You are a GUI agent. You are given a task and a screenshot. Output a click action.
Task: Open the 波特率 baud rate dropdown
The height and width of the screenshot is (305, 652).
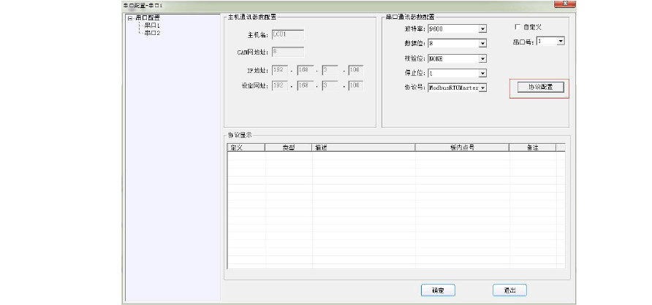482,29
